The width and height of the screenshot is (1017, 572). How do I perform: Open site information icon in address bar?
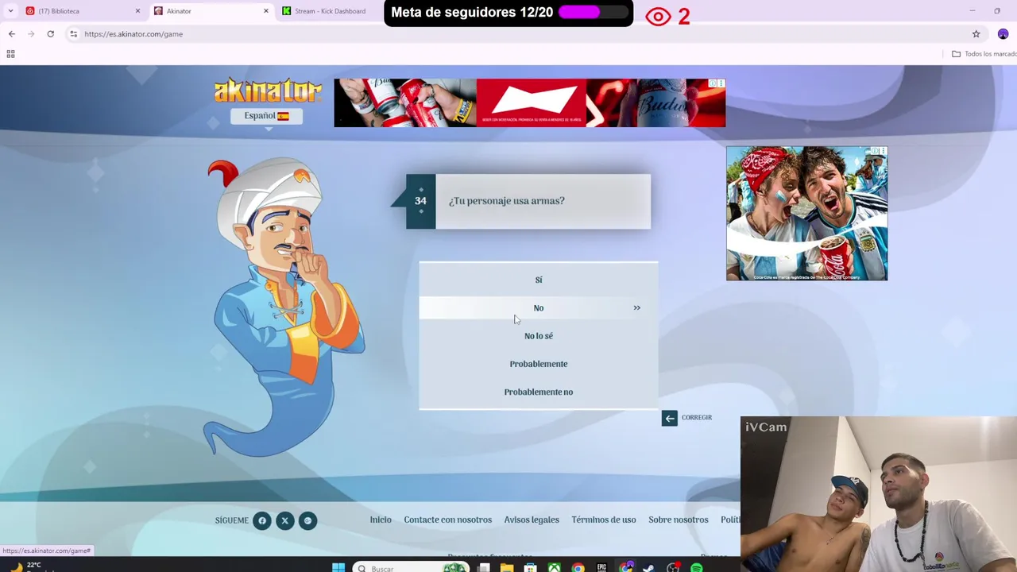pos(73,34)
